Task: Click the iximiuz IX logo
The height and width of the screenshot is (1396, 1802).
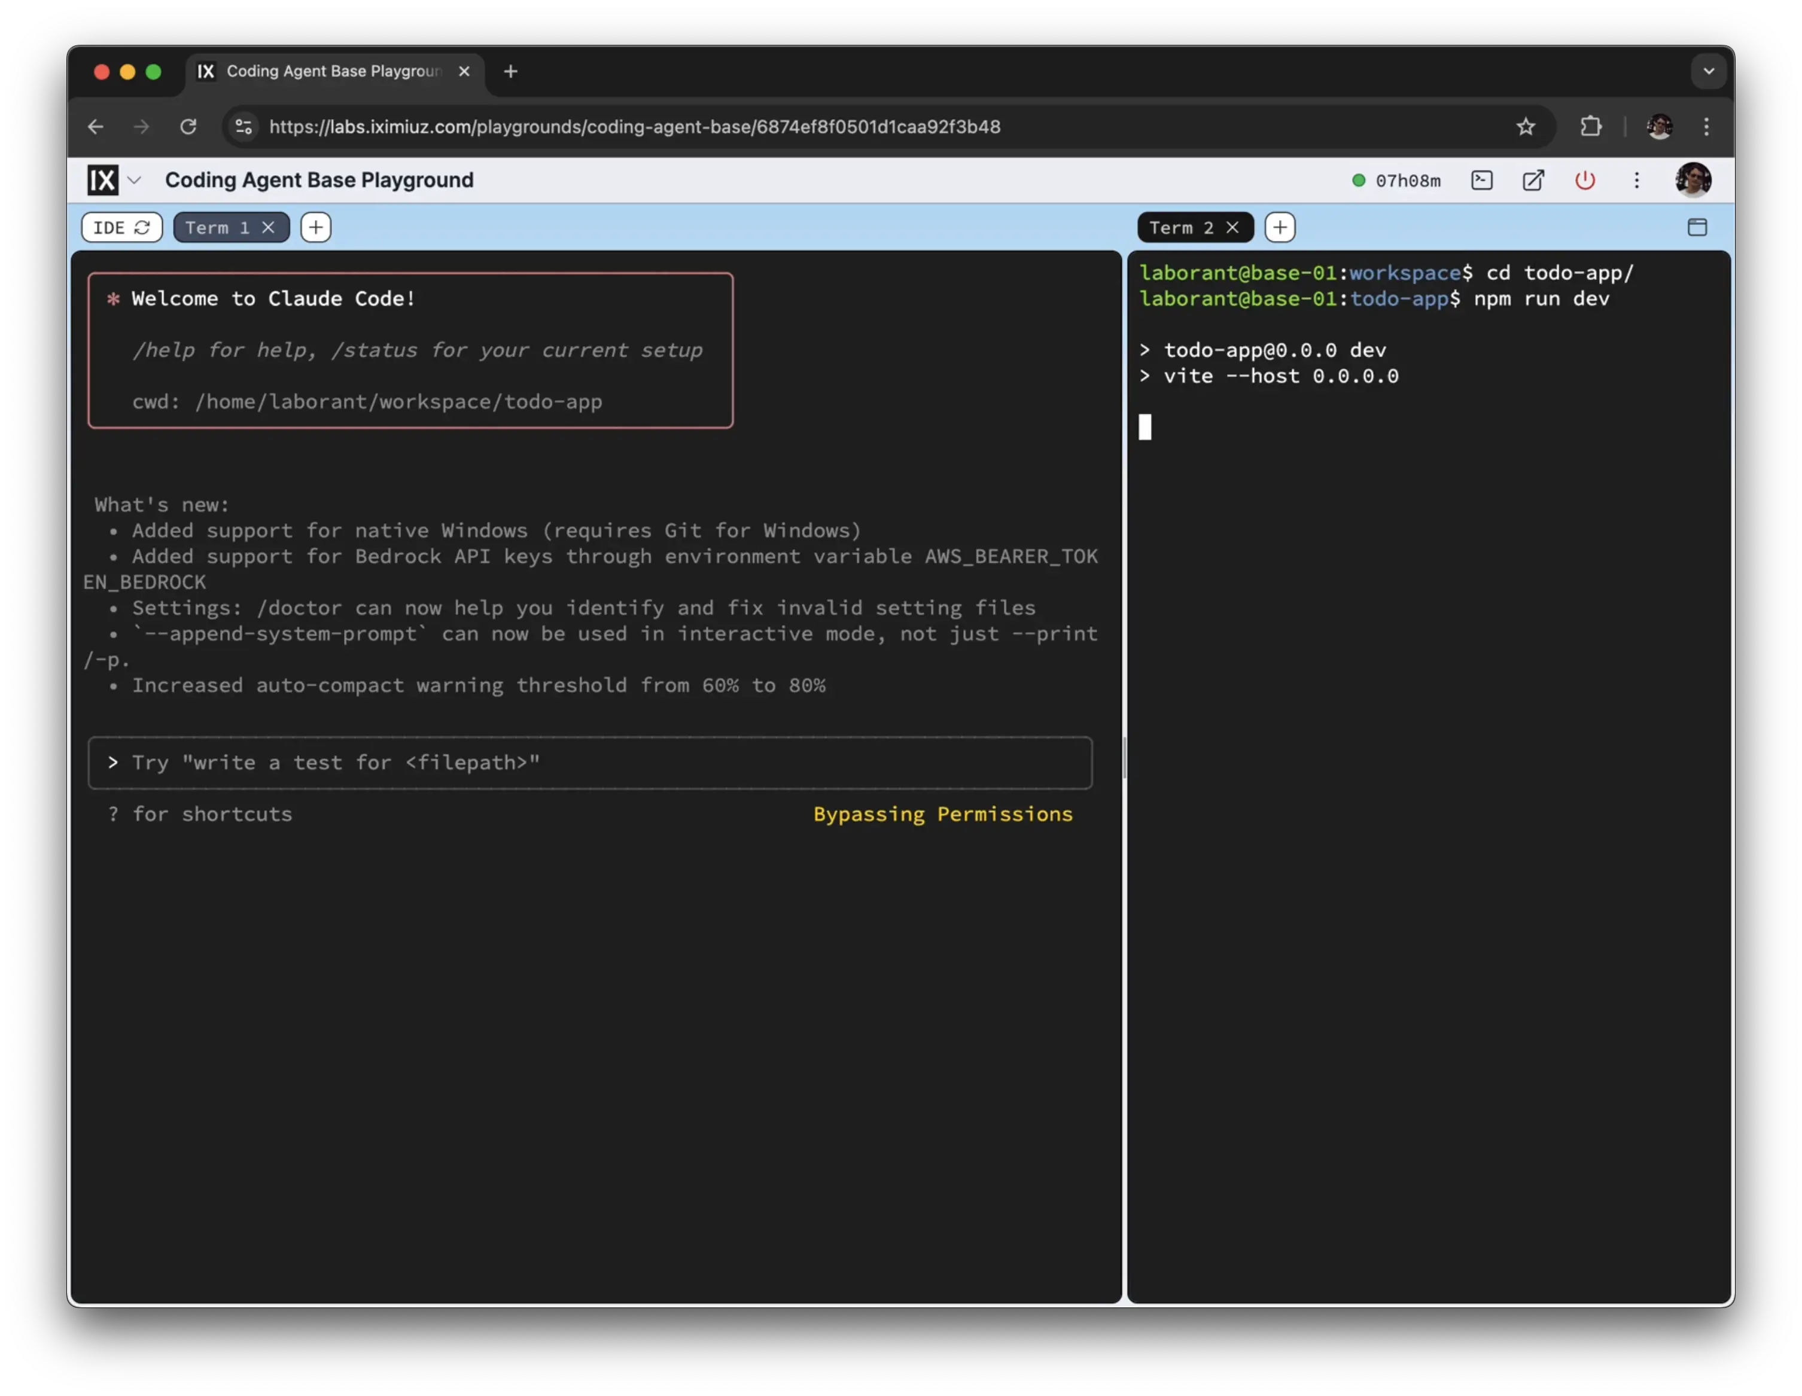Action: pyautogui.click(x=103, y=180)
